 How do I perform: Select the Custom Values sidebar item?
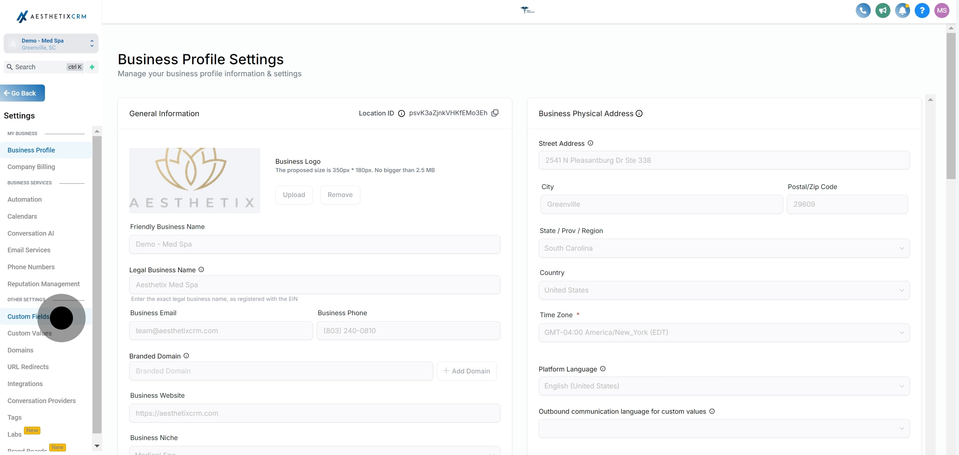[29, 333]
